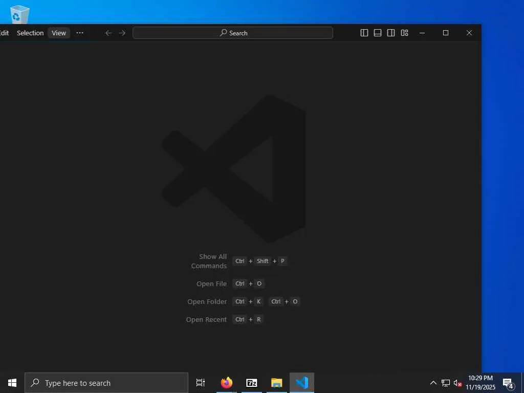Minimize the VS Code window
The image size is (524, 393).
pos(422,33)
